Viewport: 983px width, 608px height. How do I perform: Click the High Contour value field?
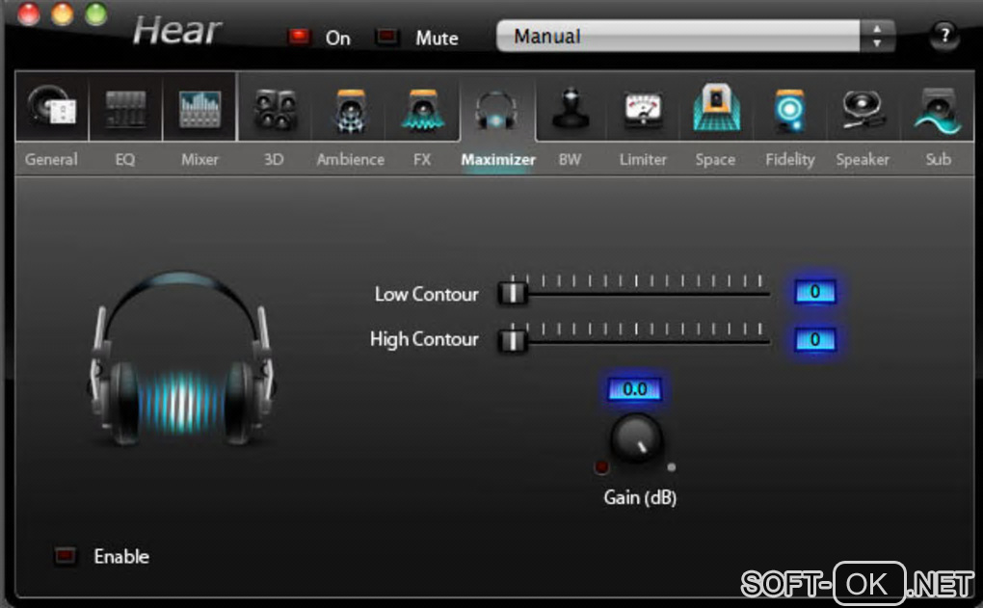tap(815, 339)
